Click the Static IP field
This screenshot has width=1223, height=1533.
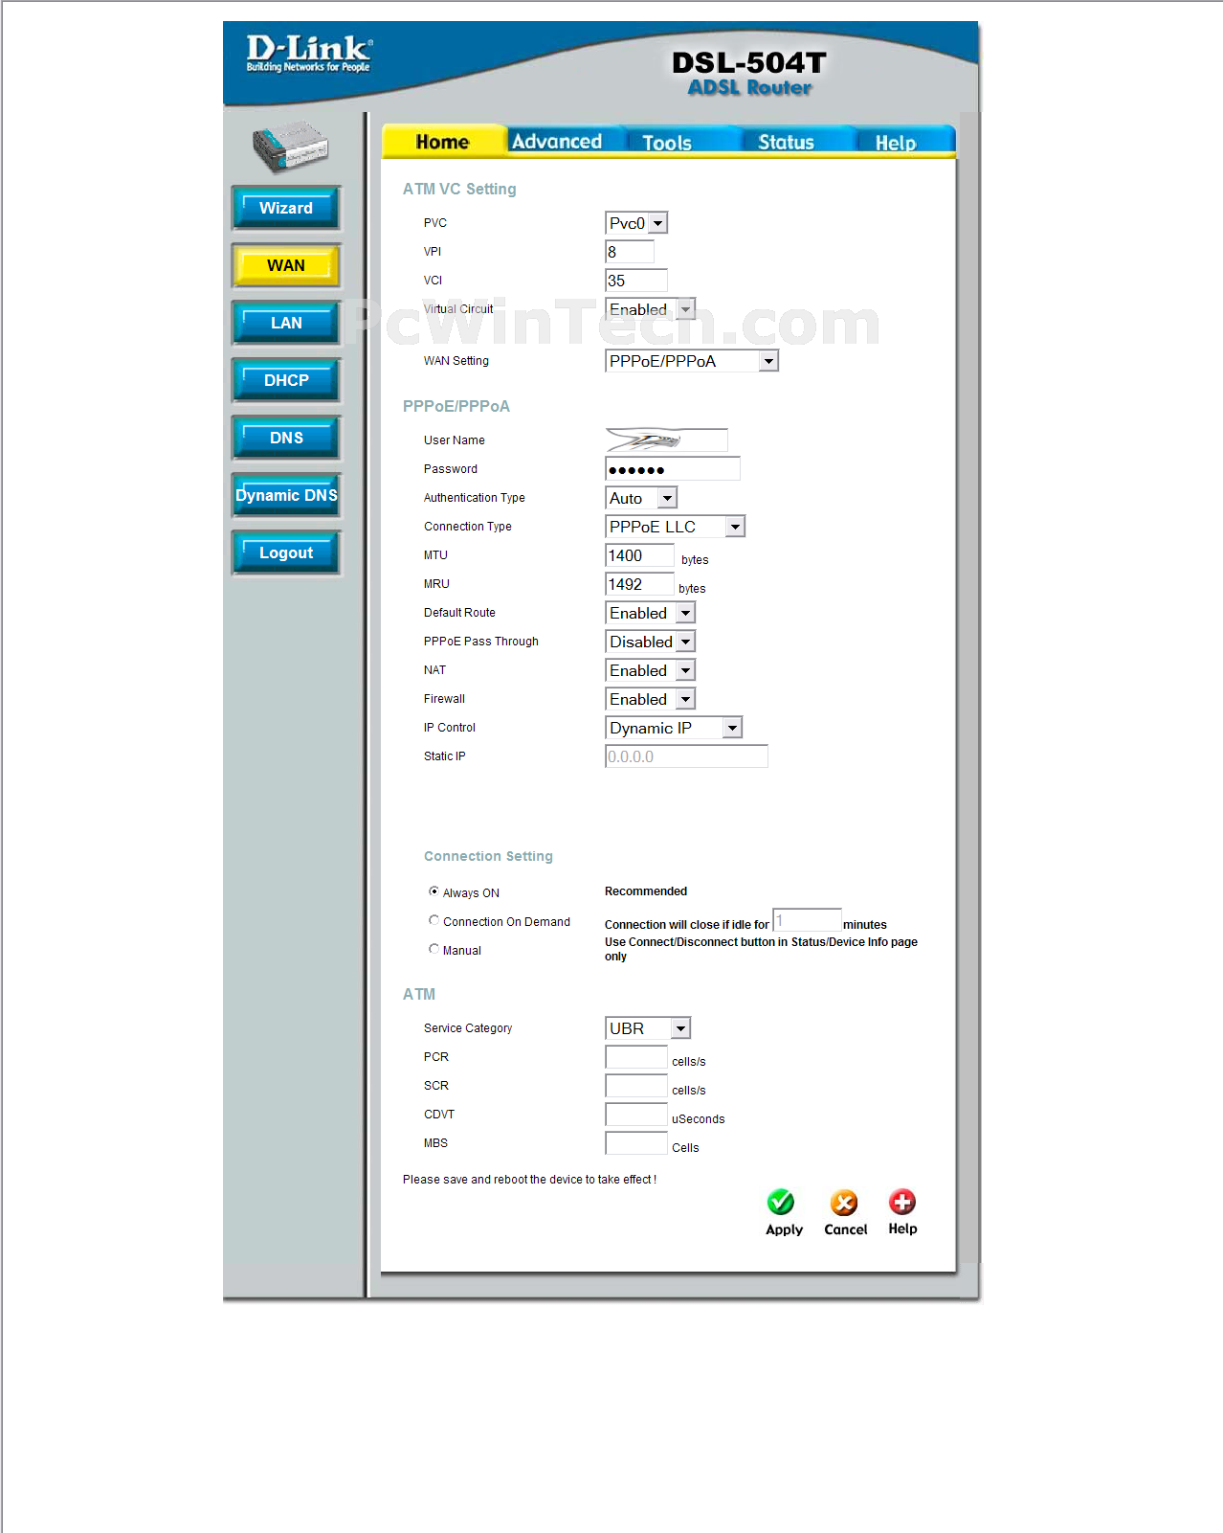click(686, 756)
